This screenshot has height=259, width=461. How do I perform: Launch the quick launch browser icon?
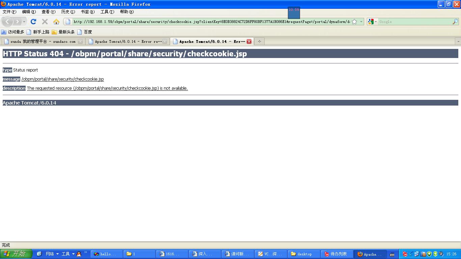(39, 254)
